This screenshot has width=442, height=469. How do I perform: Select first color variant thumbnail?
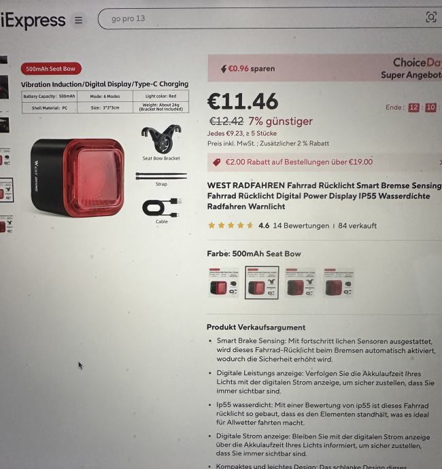point(224,283)
